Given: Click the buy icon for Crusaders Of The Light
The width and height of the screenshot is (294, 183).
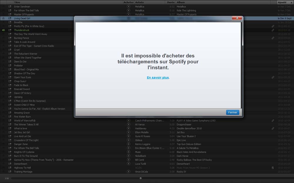Looking at the screenshot, I should (x=129, y=140).
